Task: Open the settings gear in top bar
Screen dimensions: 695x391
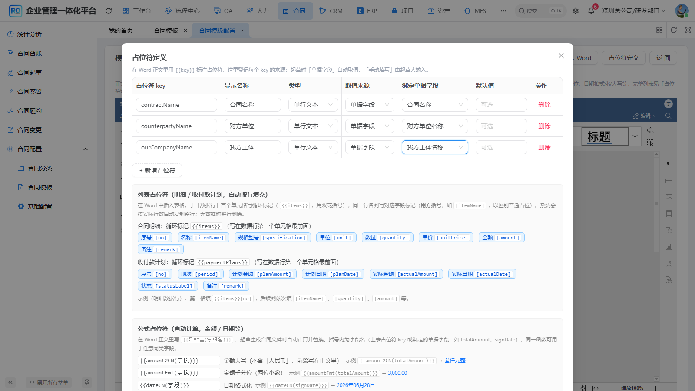Action: 576,11
